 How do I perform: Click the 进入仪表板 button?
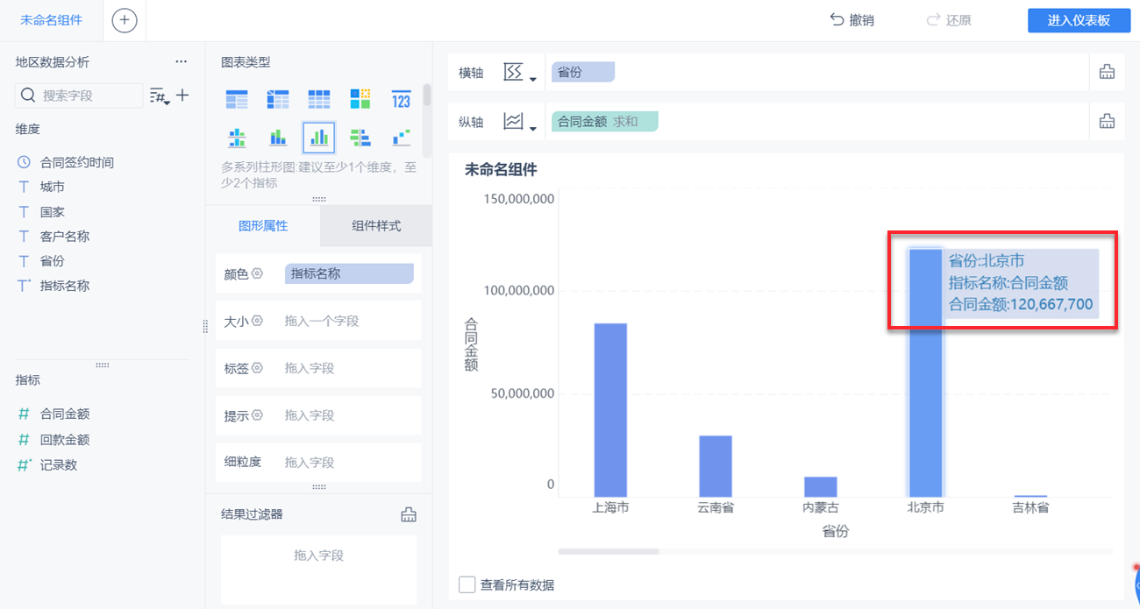pos(1079,21)
